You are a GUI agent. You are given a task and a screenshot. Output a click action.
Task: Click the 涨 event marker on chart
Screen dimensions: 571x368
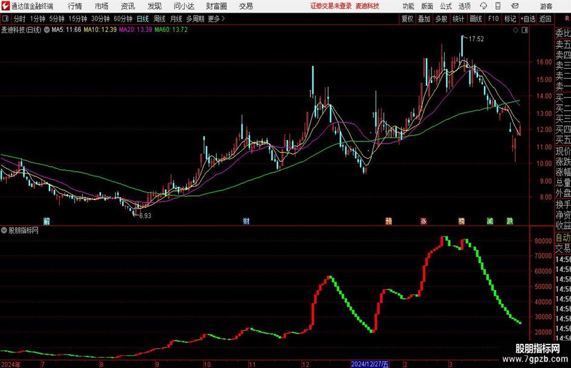pyautogui.click(x=424, y=221)
